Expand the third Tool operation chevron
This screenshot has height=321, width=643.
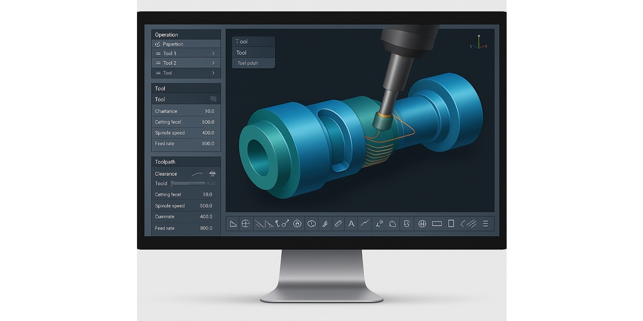[213, 73]
